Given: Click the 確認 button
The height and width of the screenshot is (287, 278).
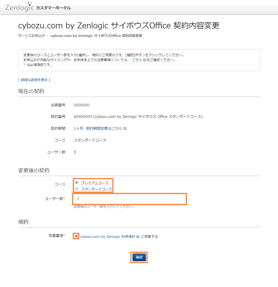Looking at the screenshot, I should [139, 257].
